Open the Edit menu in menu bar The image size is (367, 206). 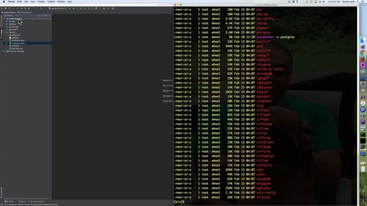click(x=26, y=1)
